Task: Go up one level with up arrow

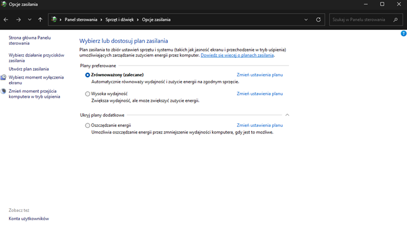Action: point(40,20)
